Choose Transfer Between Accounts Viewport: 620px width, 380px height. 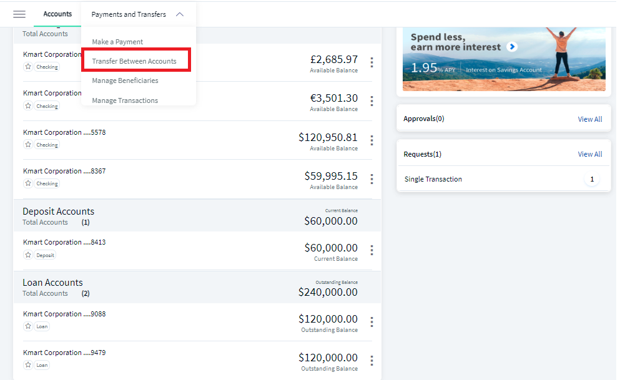(x=134, y=61)
